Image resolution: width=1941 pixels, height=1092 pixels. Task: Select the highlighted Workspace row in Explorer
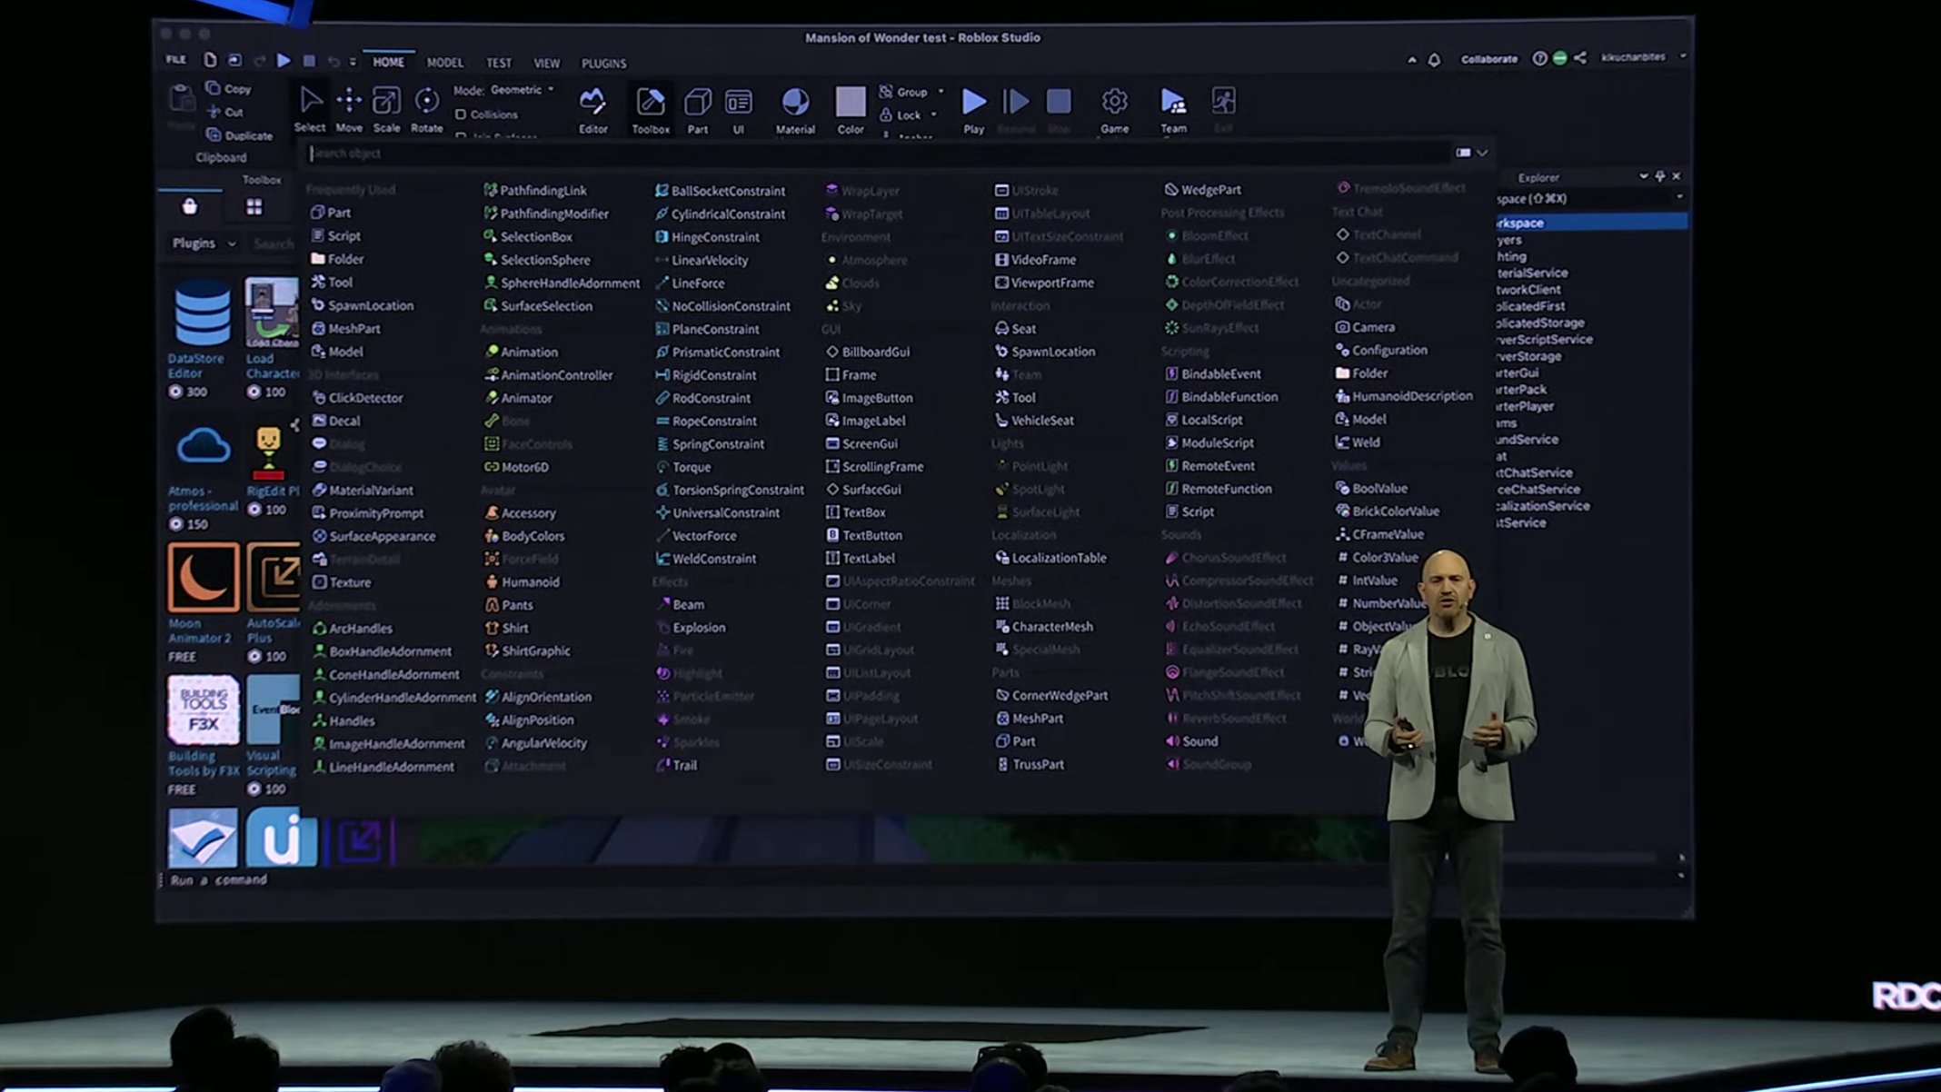1592,222
